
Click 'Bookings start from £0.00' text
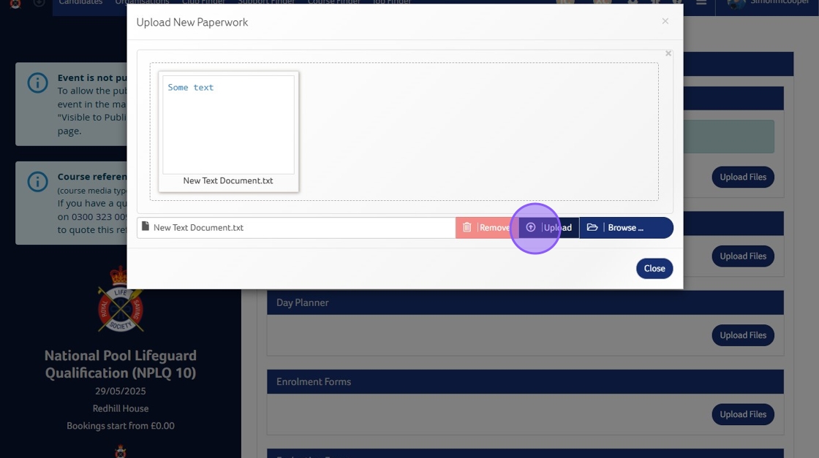(x=120, y=426)
